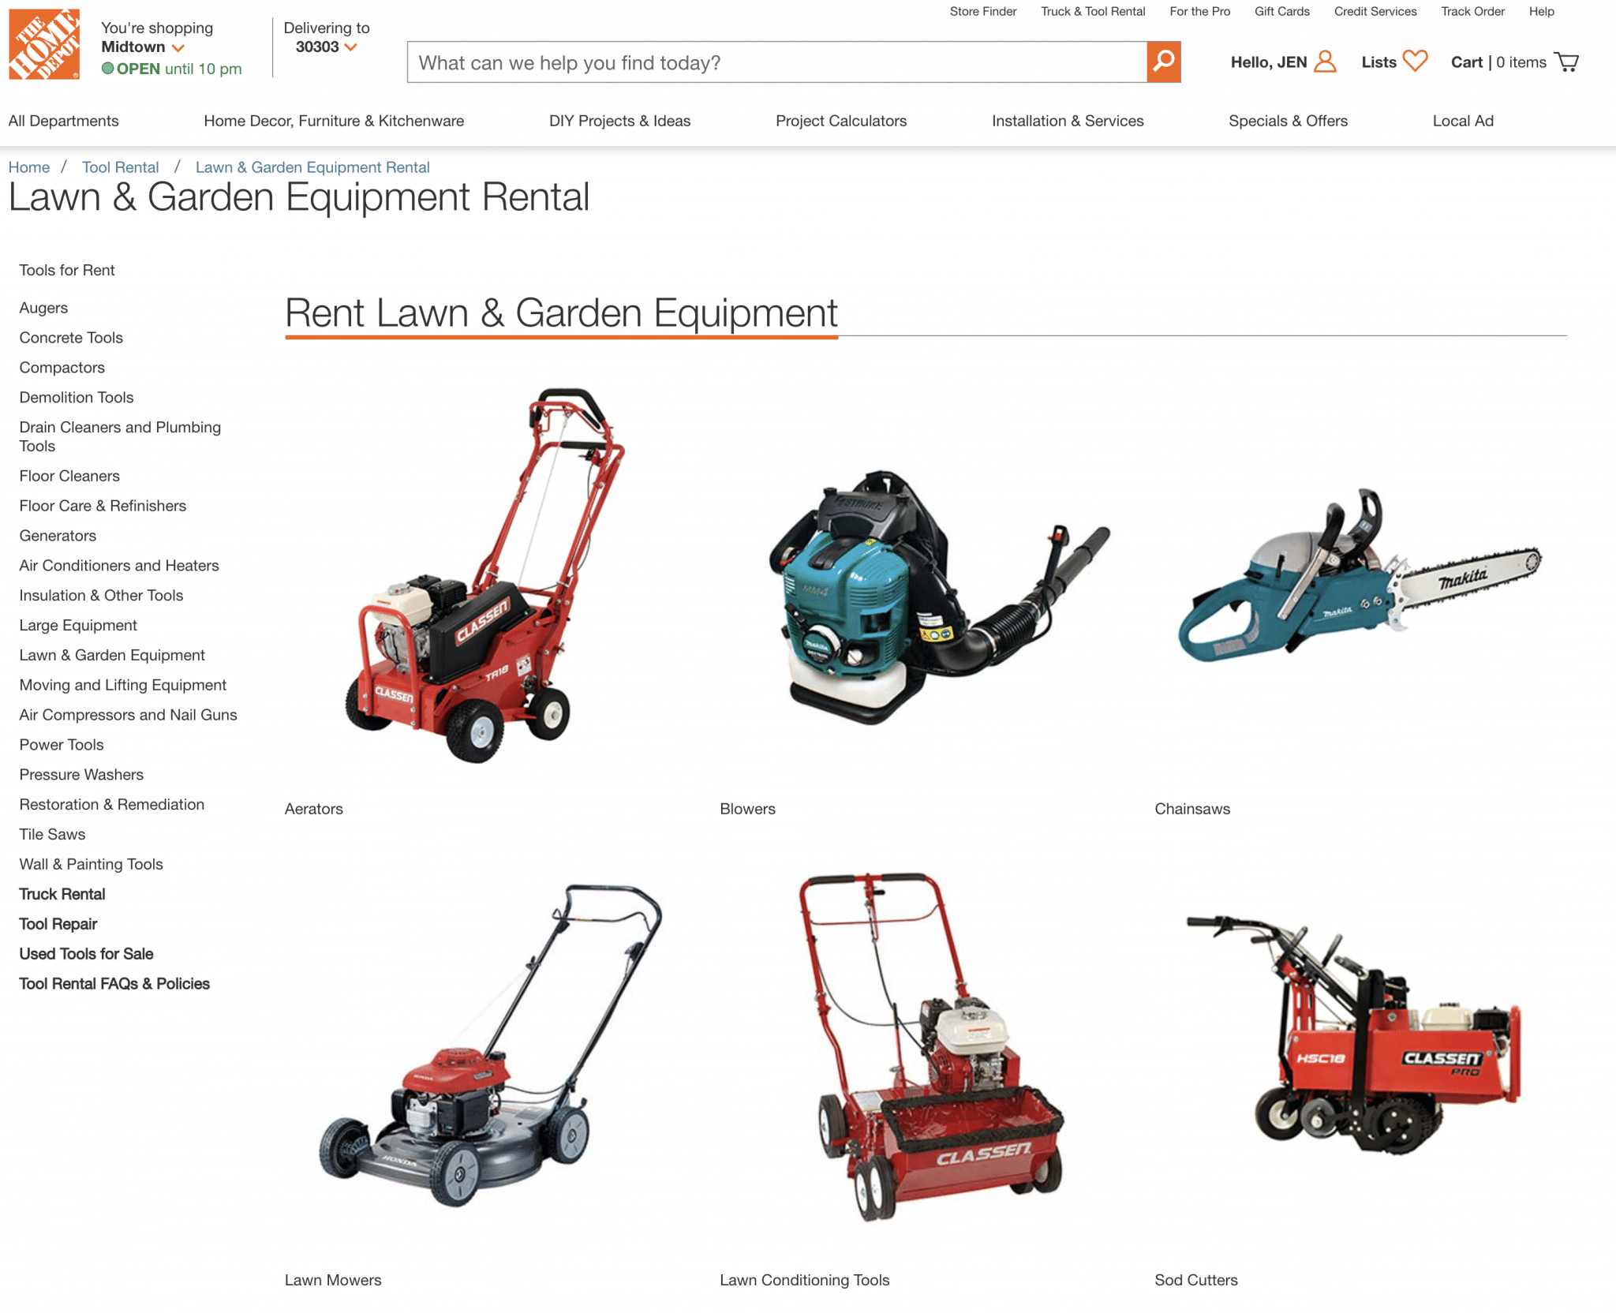1616x1313 pixels.
Task: Open the account profile icon
Action: click(1325, 62)
